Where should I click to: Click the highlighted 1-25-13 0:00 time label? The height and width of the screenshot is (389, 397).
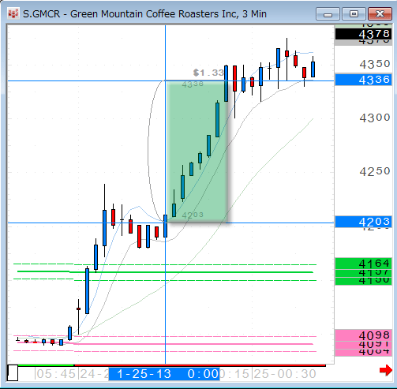click(164, 374)
